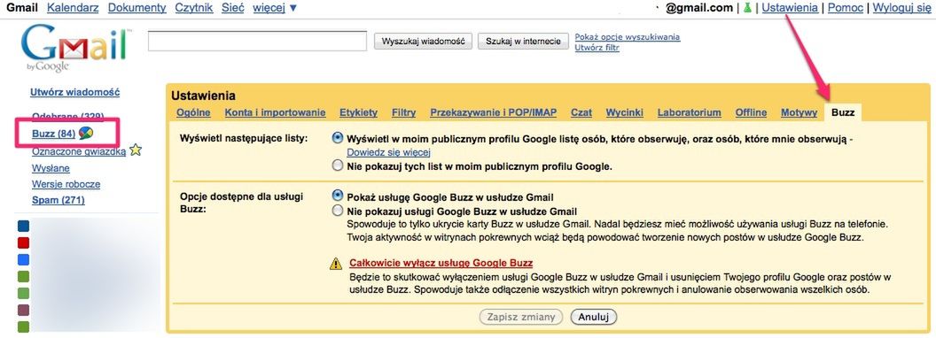The height and width of the screenshot is (338, 936).
Task: Open the Spam (271) folder
Action: tap(58, 200)
